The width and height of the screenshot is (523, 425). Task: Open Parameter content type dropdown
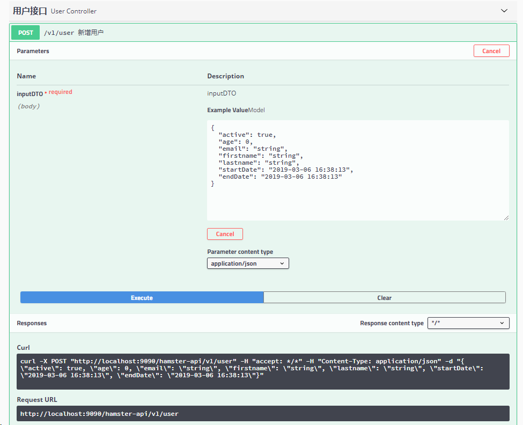248,263
